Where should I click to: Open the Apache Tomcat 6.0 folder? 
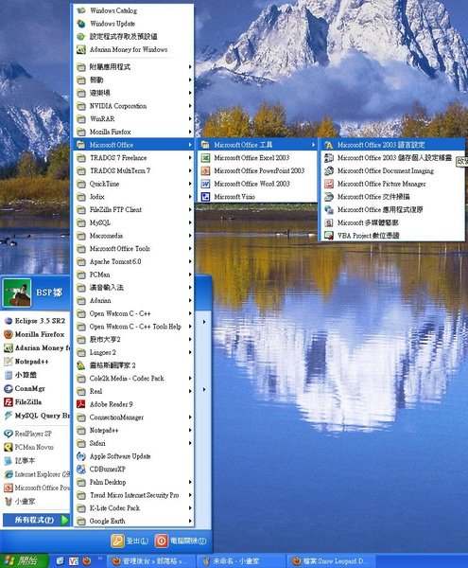point(133,261)
